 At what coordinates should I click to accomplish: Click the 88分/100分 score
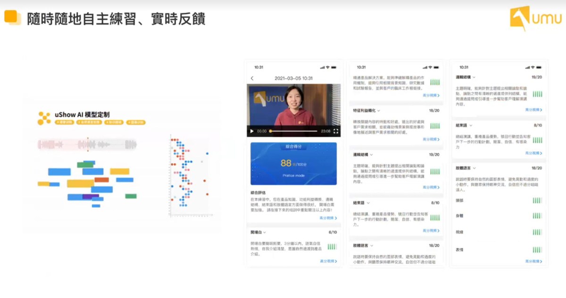[x=293, y=163]
